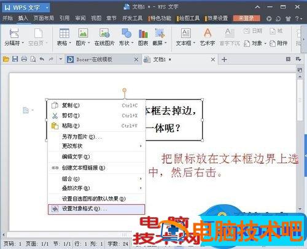Switch to the 审阅 ribbon tab
Image resolution: width=307 pixels, height=249 pixels.
[80, 18]
